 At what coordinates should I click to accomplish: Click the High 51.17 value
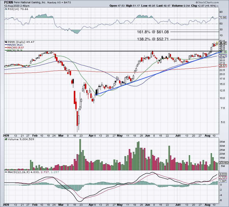coord(133,6)
